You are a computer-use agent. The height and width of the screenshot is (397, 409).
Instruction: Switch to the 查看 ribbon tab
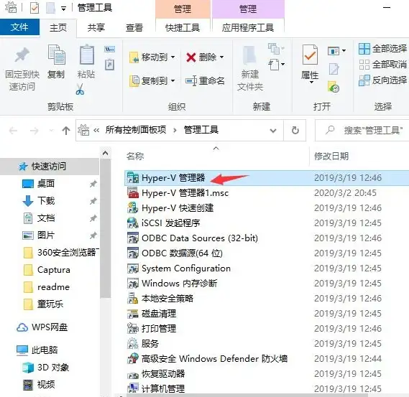point(134,27)
